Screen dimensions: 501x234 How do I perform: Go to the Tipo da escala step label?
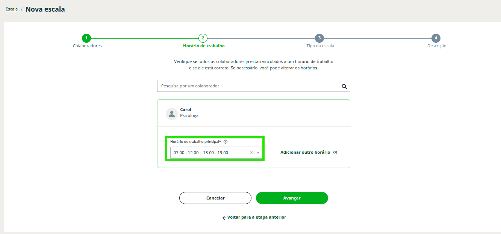pos(320,46)
